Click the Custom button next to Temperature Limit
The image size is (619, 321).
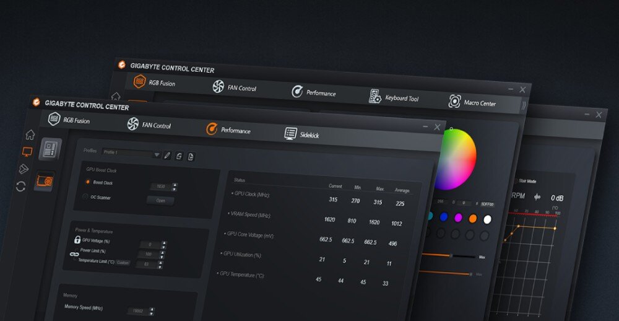[123, 263]
